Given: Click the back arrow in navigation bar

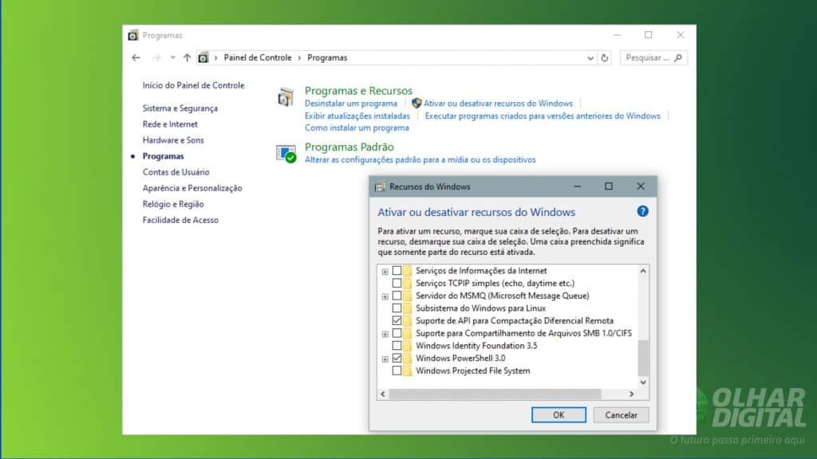Looking at the screenshot, I should [x=136, y=58].
